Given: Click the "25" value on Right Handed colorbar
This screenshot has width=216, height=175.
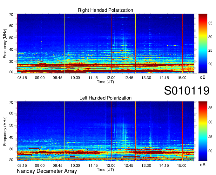Looking at the screenshot, I should 210,50.
